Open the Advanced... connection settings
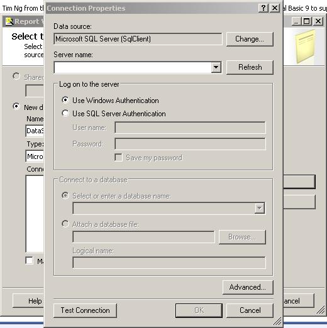Screen dimensions: 327x328 point(248,287)
